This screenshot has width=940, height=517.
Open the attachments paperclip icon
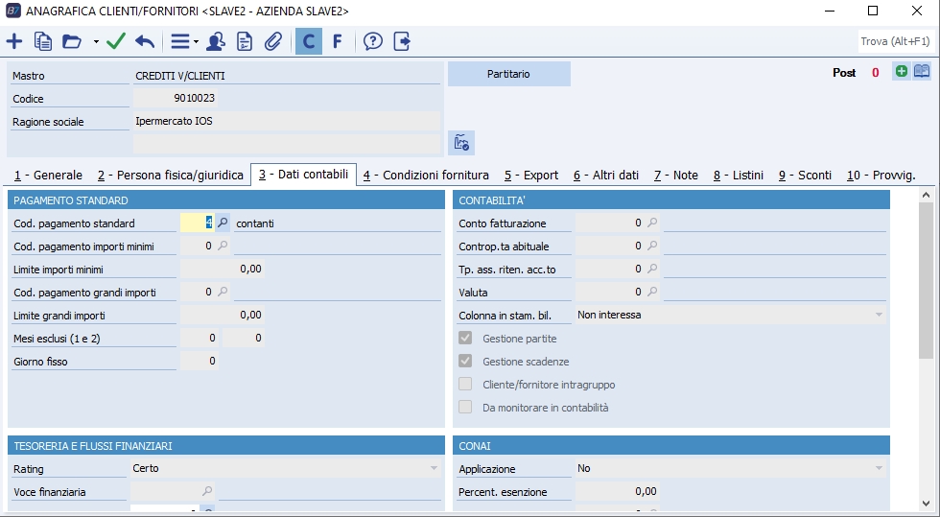[x=273, y=41]
